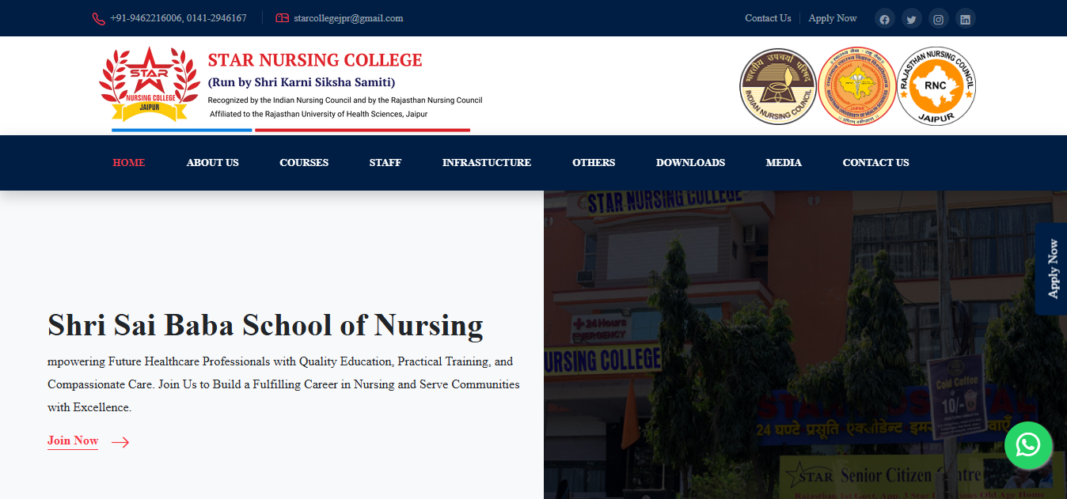
Task: Click the Rajasthan University of Health Sciences emblem
Action: pos(857,85)
